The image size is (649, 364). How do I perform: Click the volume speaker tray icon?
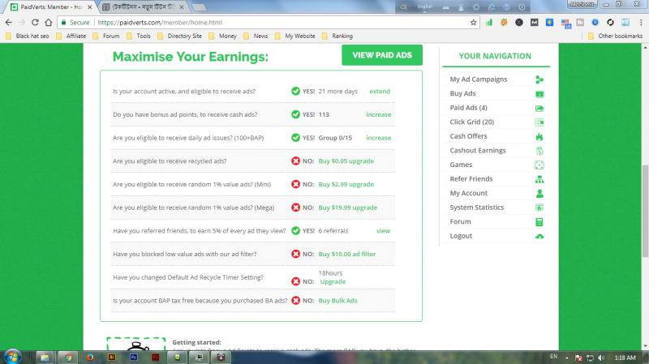pyautogui.click(x=601, y=358)
